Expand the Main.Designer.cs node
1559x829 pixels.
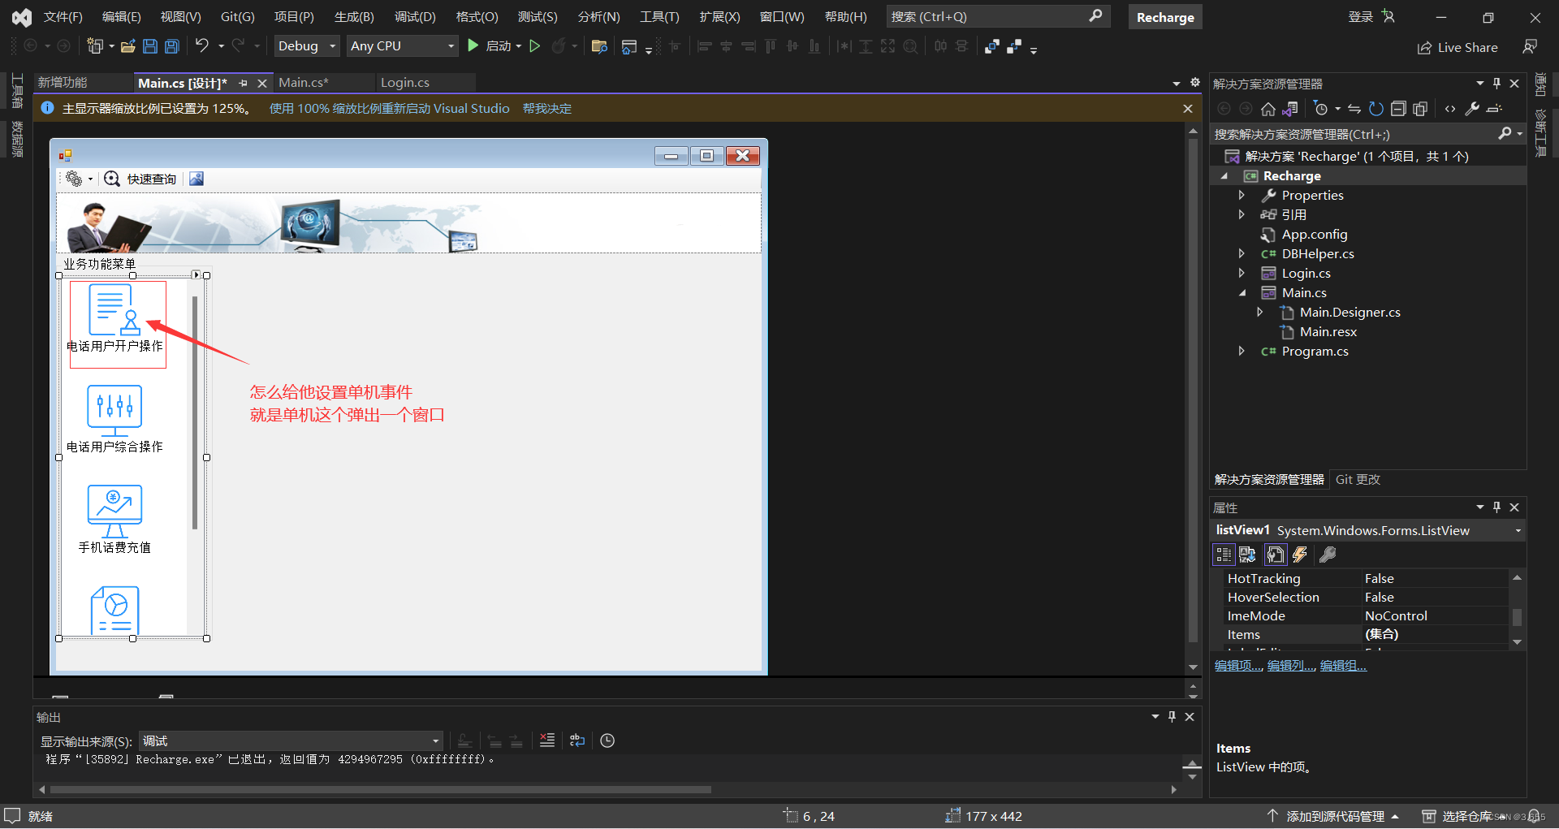click(x=1259, y=313)
